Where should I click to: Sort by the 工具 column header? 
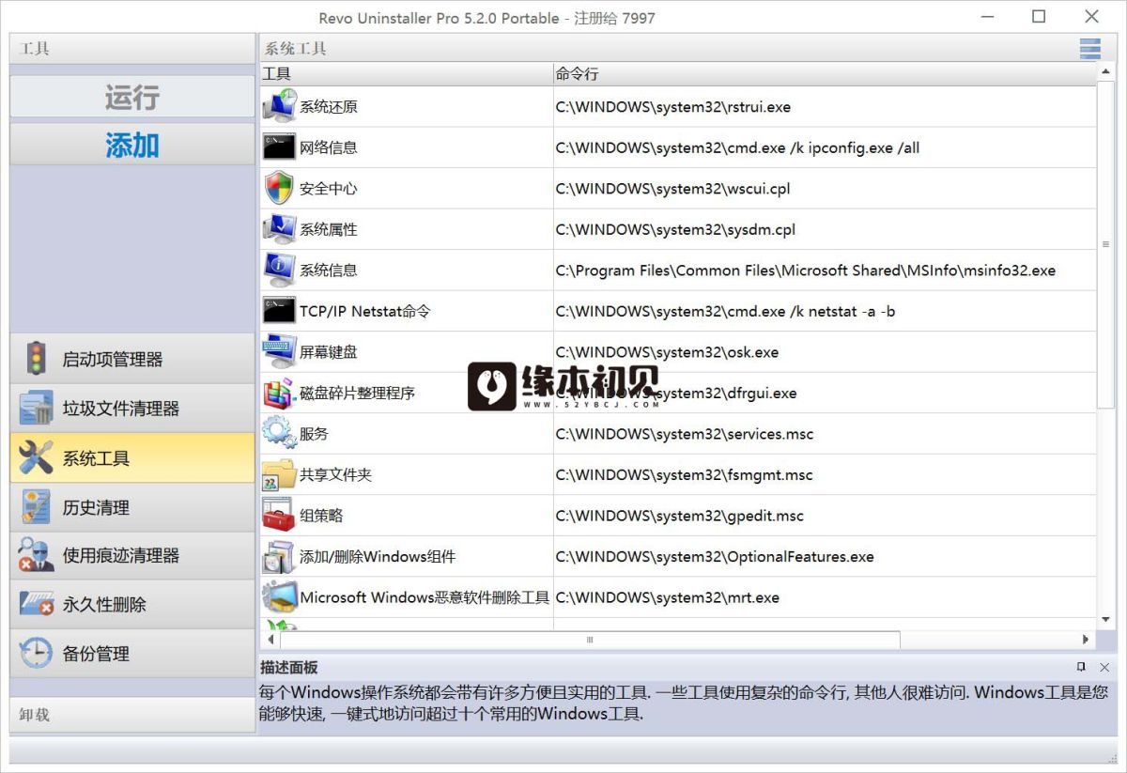coord(407,73)
